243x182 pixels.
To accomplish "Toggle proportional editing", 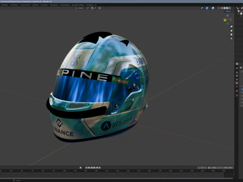I will 99,8.
